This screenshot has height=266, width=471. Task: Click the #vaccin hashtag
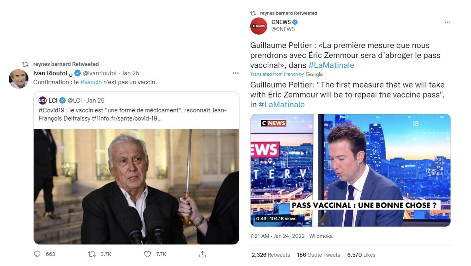click(91, 82)
